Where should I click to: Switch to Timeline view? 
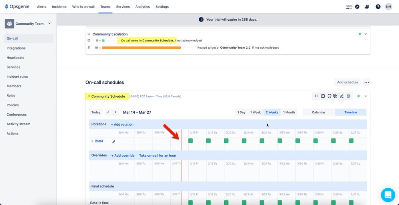[x=351, y=112]
